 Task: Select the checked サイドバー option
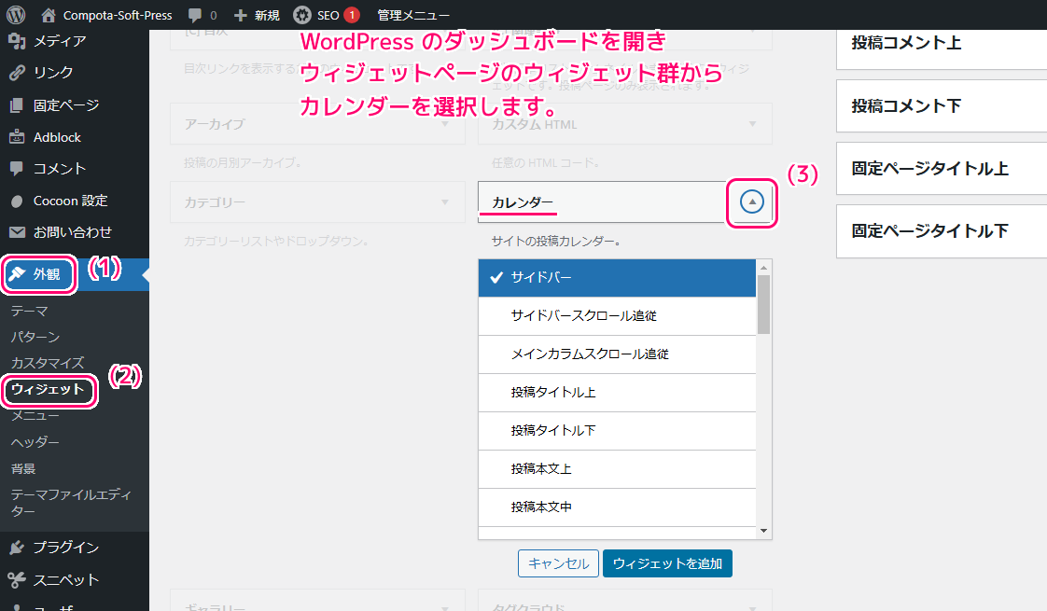[x=616, y=278]
